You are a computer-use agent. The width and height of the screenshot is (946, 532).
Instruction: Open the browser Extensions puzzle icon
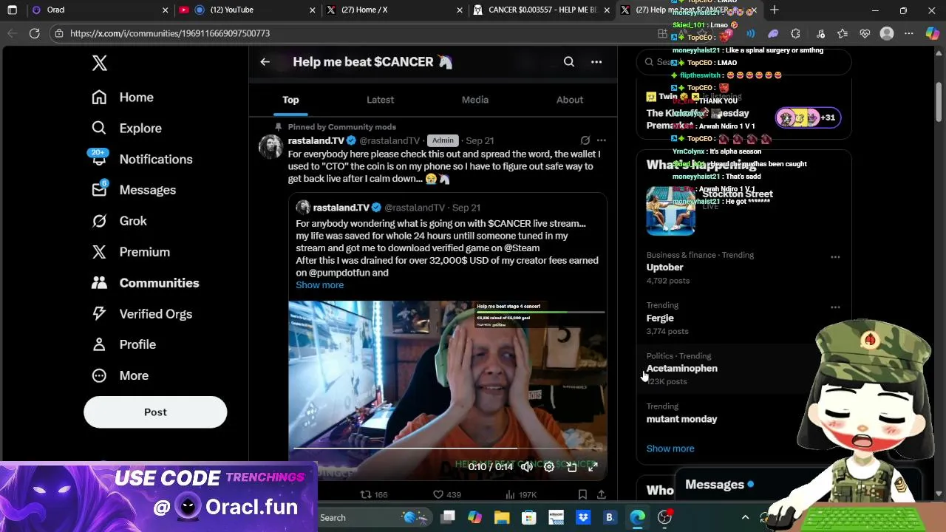pyautogui.click(x=795, y=33)
